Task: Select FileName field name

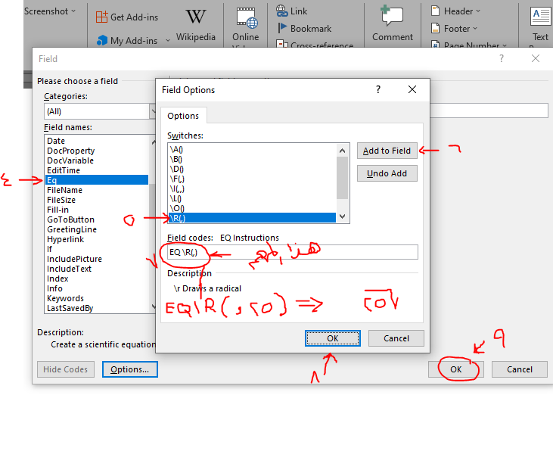Action: [97, 190]
